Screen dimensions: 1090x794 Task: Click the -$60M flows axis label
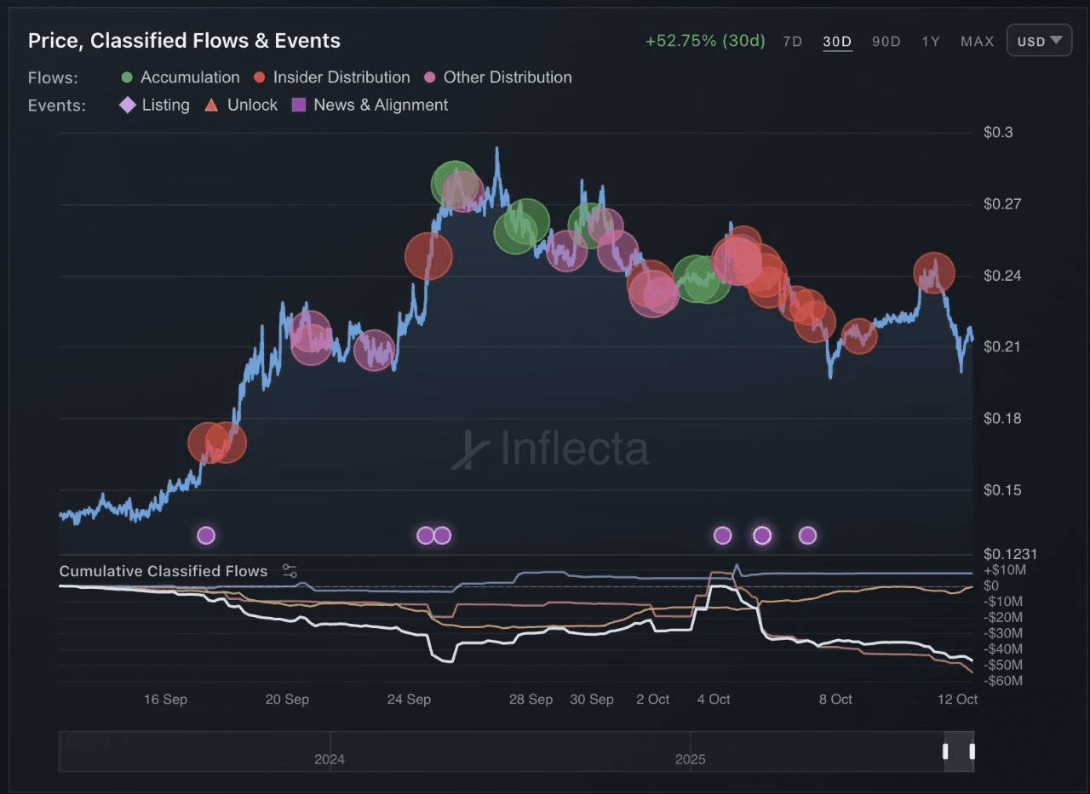tap(1003, 681)
